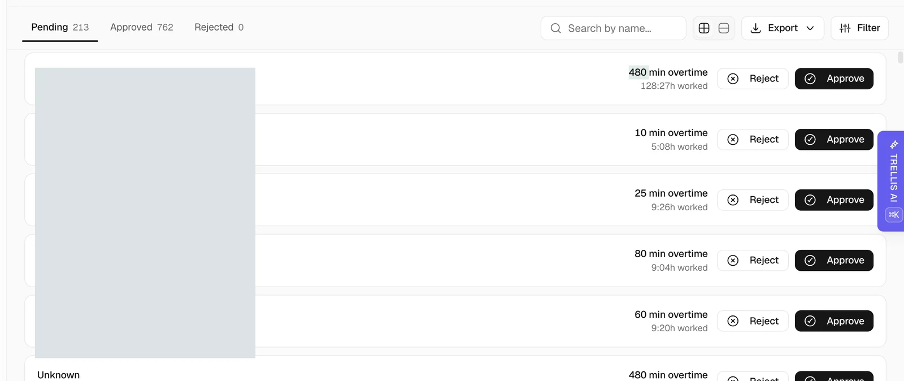Image resolution: width=904 pixels, height=381 pixels.
Task: Approve the 25 min overtime request
Action: [834, 200]
